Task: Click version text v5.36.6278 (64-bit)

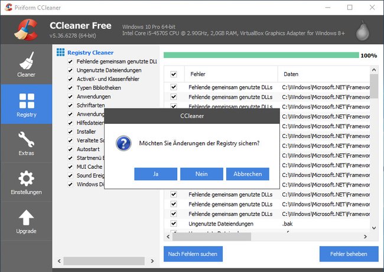Action: (x=73, y=36)
